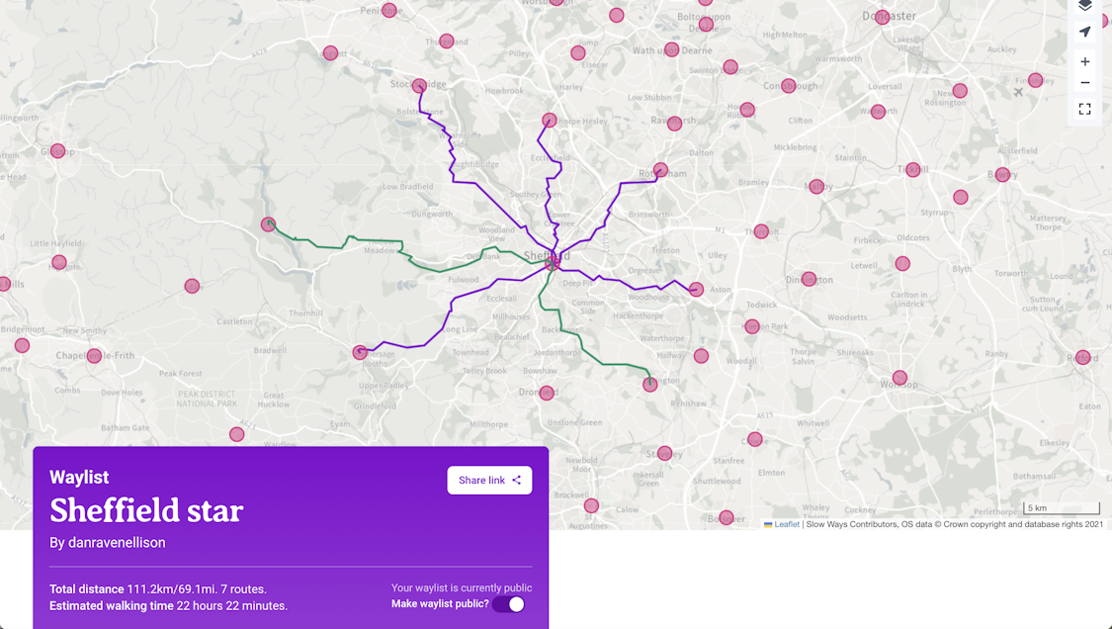This screenshot has height=629, width=1112.
Task: Click the Share link button
Action: (x=489, y=480)
